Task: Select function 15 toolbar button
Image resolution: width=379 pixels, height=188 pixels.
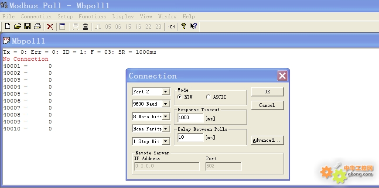Action: [128, 27]
